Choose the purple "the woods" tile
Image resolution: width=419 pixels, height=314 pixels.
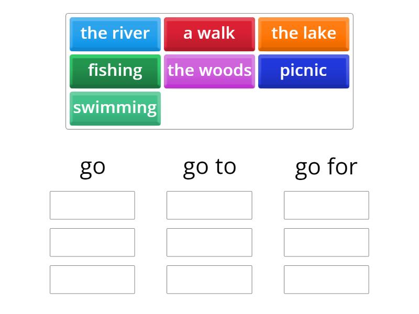pos(210,71)
